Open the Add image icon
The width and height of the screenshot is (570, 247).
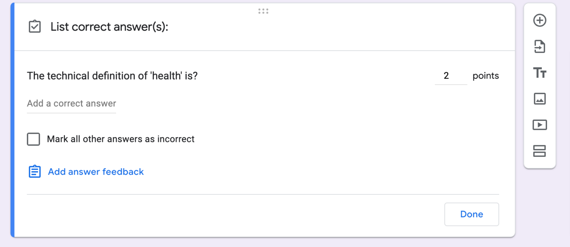(x=540, y=99)
